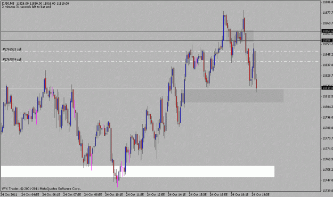Image resolution: width=333 pixels, height=197 pixels.
Task: Click the 11812.5 price axis label
Action: click(x=328, y=96)
